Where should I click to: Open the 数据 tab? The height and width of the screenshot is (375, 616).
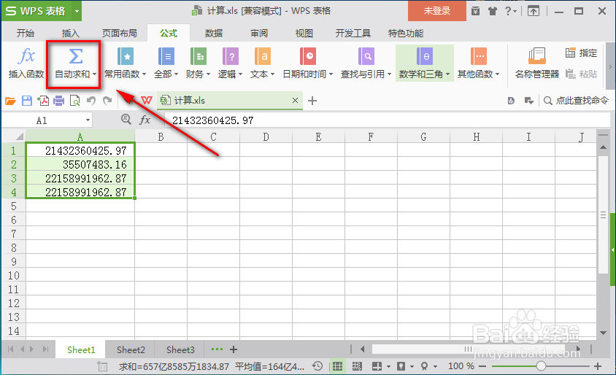214,34
